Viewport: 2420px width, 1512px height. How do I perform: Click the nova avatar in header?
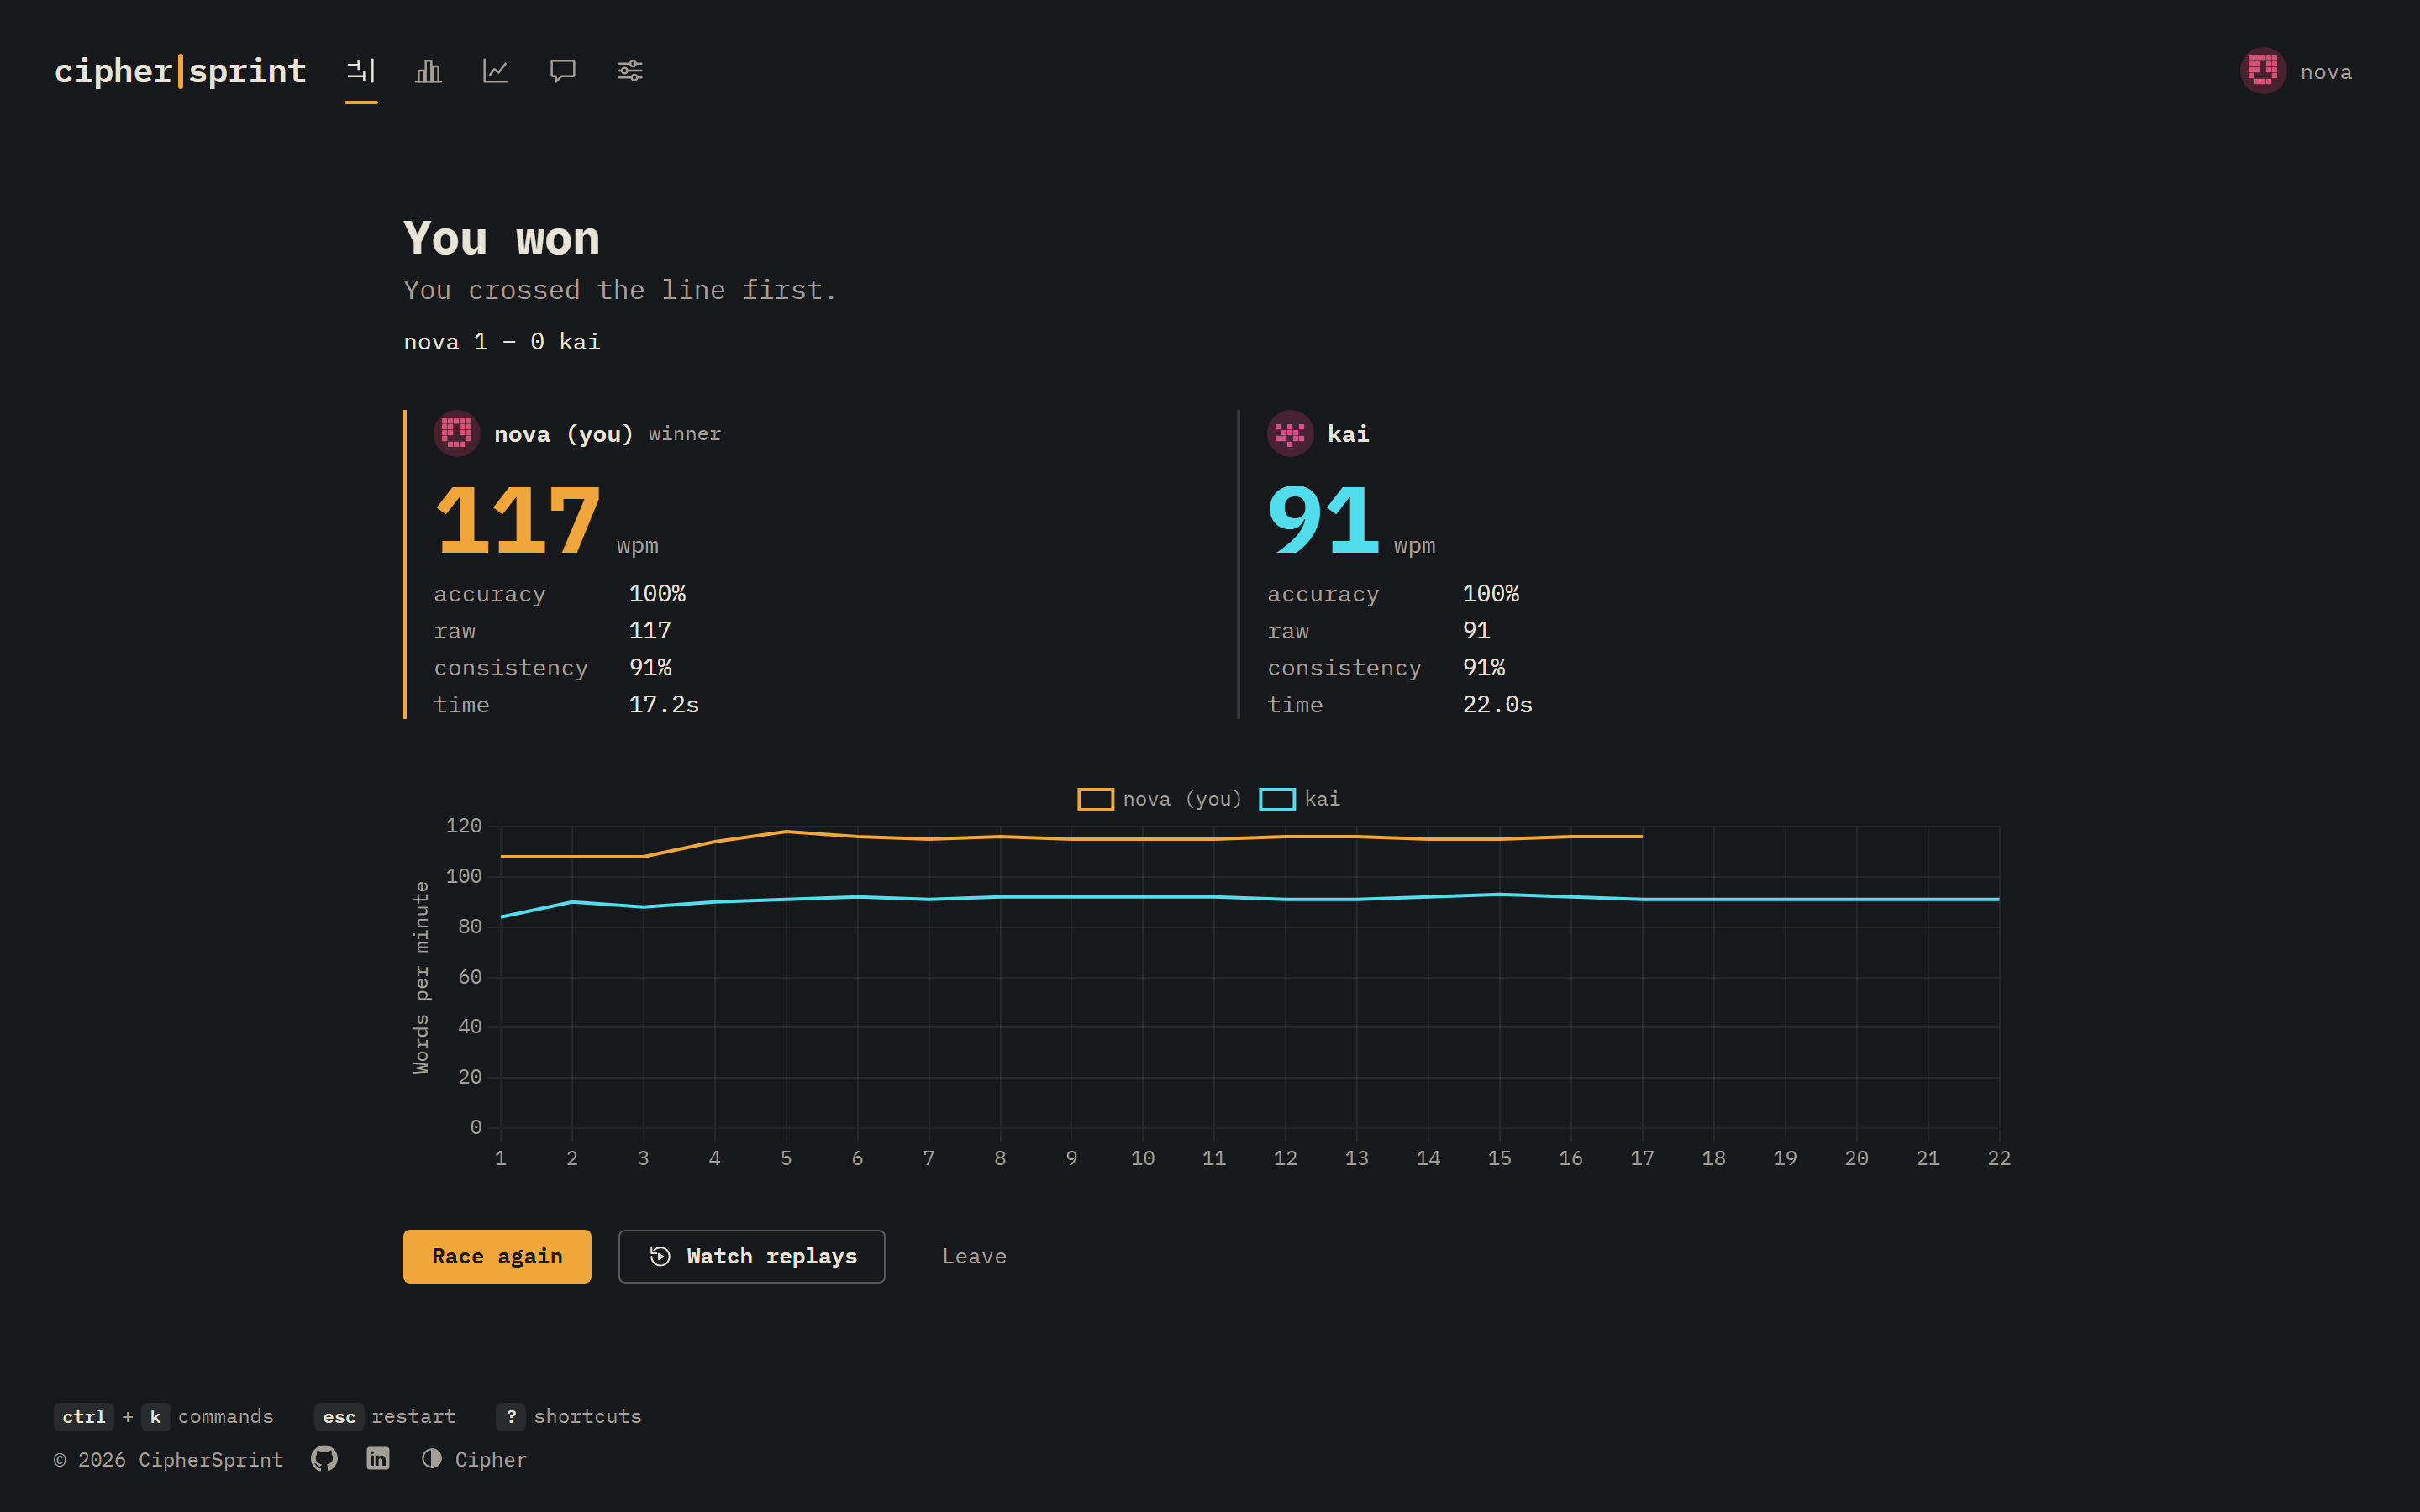point(2263,71)
